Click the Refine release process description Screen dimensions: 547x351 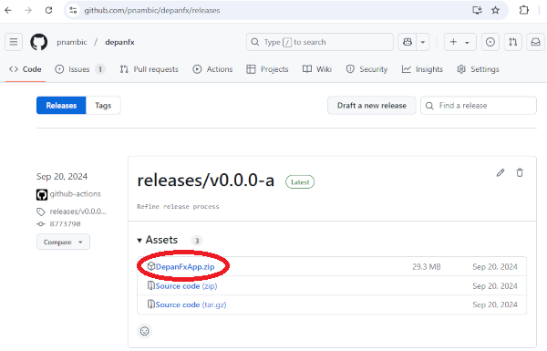point(178,207)
